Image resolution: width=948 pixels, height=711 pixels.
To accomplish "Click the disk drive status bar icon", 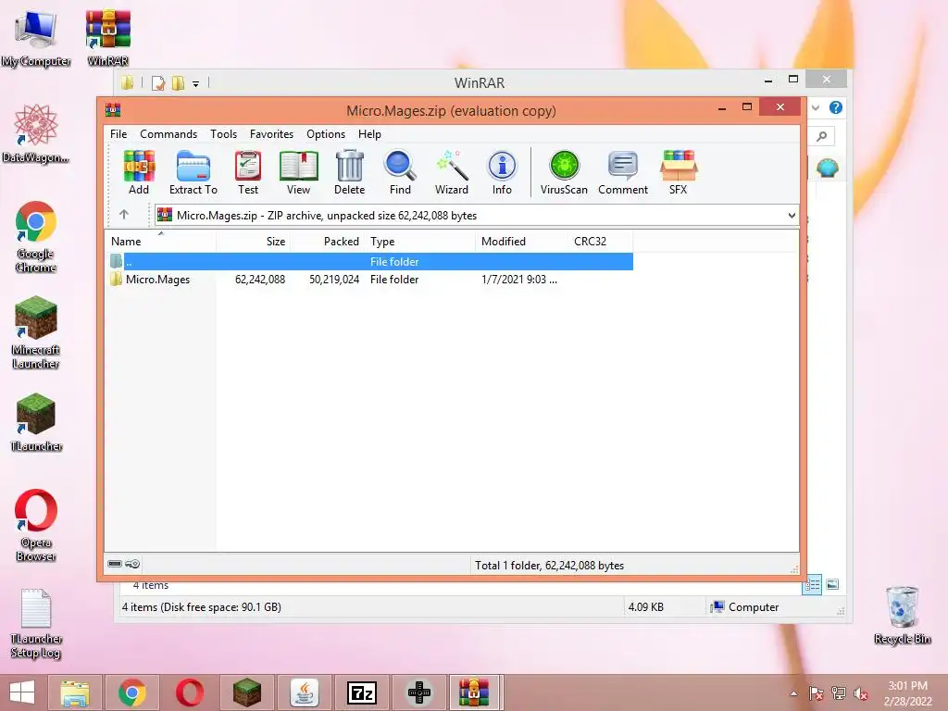I will point(115,564).
